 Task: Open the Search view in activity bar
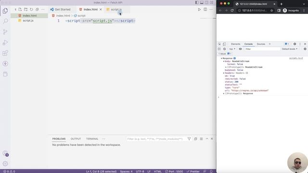click(5, 21)
